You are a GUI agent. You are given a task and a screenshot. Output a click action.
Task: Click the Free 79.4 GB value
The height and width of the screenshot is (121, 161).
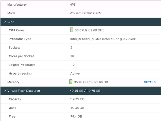pos(76,116)
